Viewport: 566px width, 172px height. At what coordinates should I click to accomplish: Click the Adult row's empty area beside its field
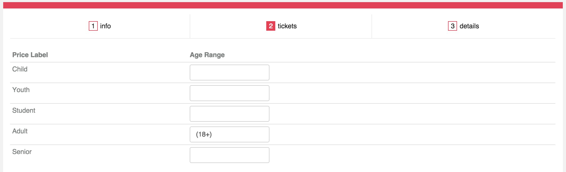[412, 134]
